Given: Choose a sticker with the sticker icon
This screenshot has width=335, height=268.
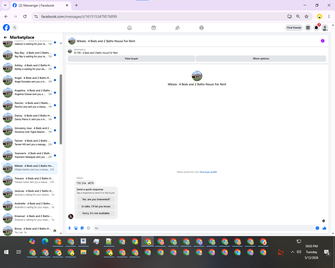Looking at the screenshot, I should tap(82, 228).
